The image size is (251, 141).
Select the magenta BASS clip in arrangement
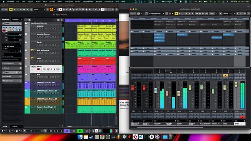(x=96, y=69)
